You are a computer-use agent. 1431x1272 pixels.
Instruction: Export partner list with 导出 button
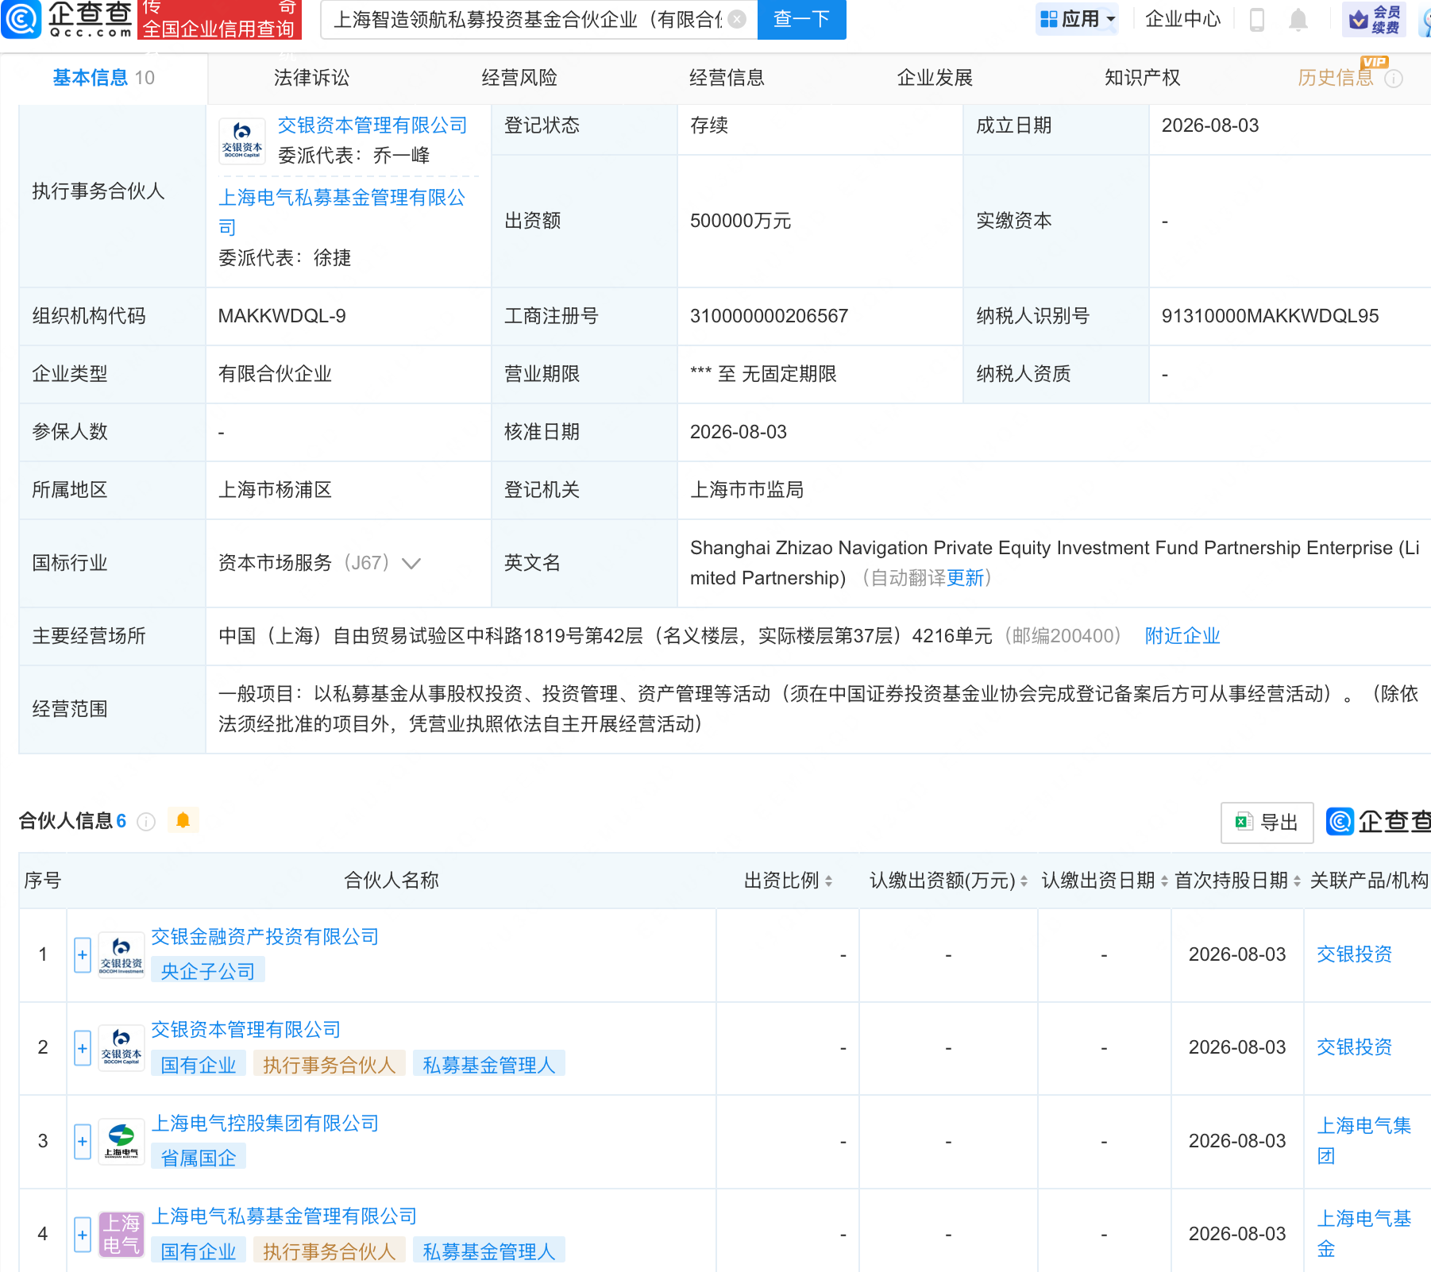pos(1267,823)
